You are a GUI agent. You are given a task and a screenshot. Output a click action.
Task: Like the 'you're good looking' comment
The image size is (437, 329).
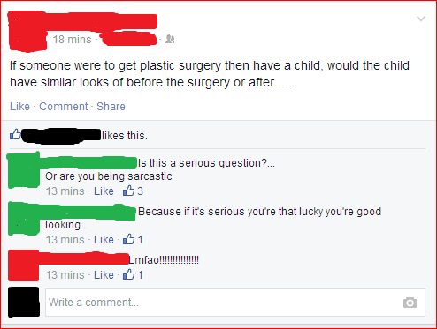pos(103,240)
